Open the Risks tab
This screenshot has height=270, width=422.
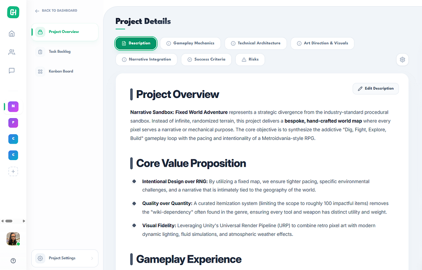(250, 59)
